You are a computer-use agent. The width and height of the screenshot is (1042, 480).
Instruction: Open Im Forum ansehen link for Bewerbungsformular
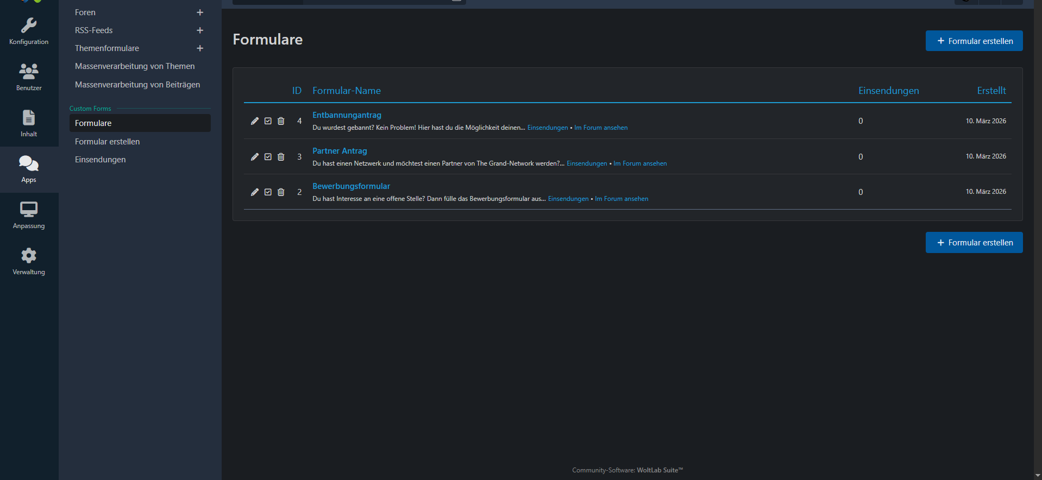(x=622, y=199)
